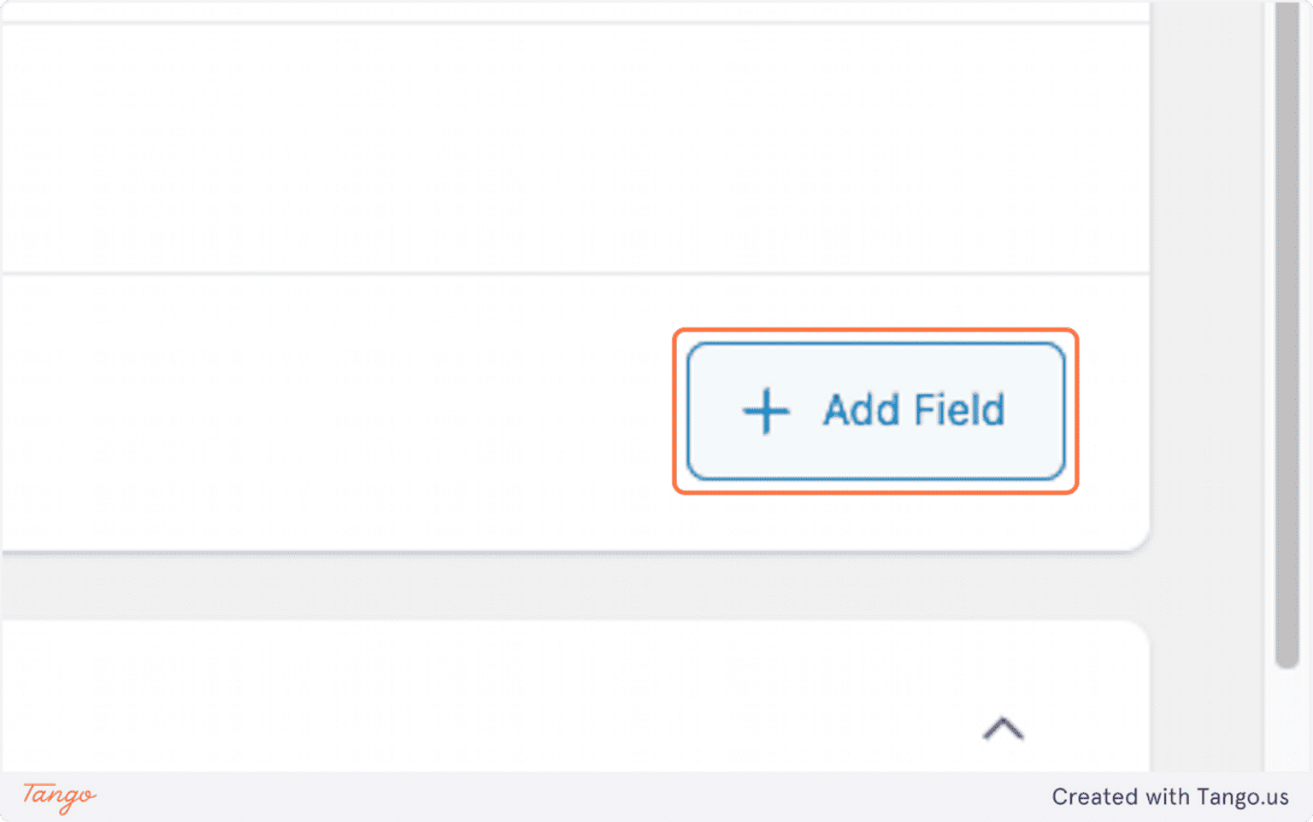The width and height of the screenshot is (1313, 822).
Task: Click the scrollbar track below the thumb
Action: point(1287,718)
